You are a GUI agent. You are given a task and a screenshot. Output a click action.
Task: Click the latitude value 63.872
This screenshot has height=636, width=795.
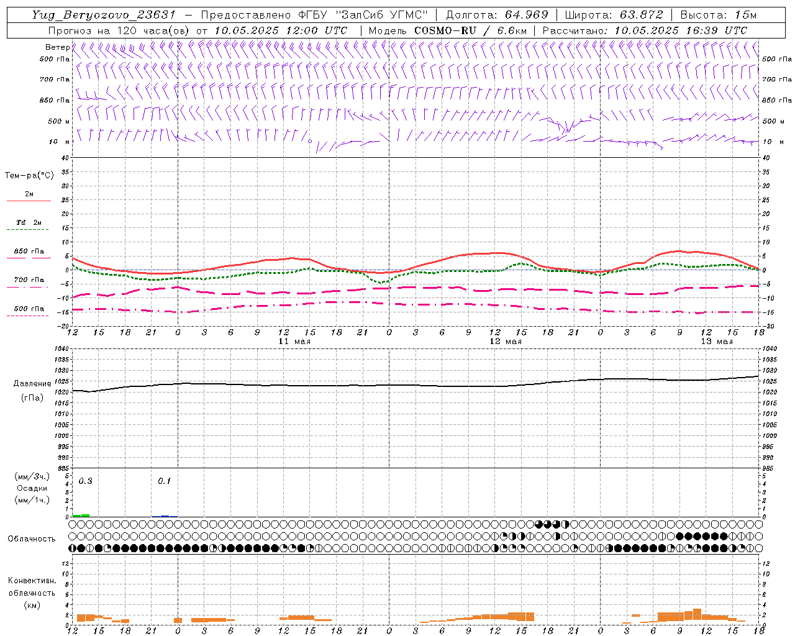[x=641, y=15]
